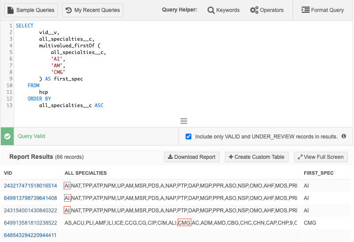Open VID 649913581810238522 record link
The height and width of the screenshot is (242, 354).
point(30,223)
